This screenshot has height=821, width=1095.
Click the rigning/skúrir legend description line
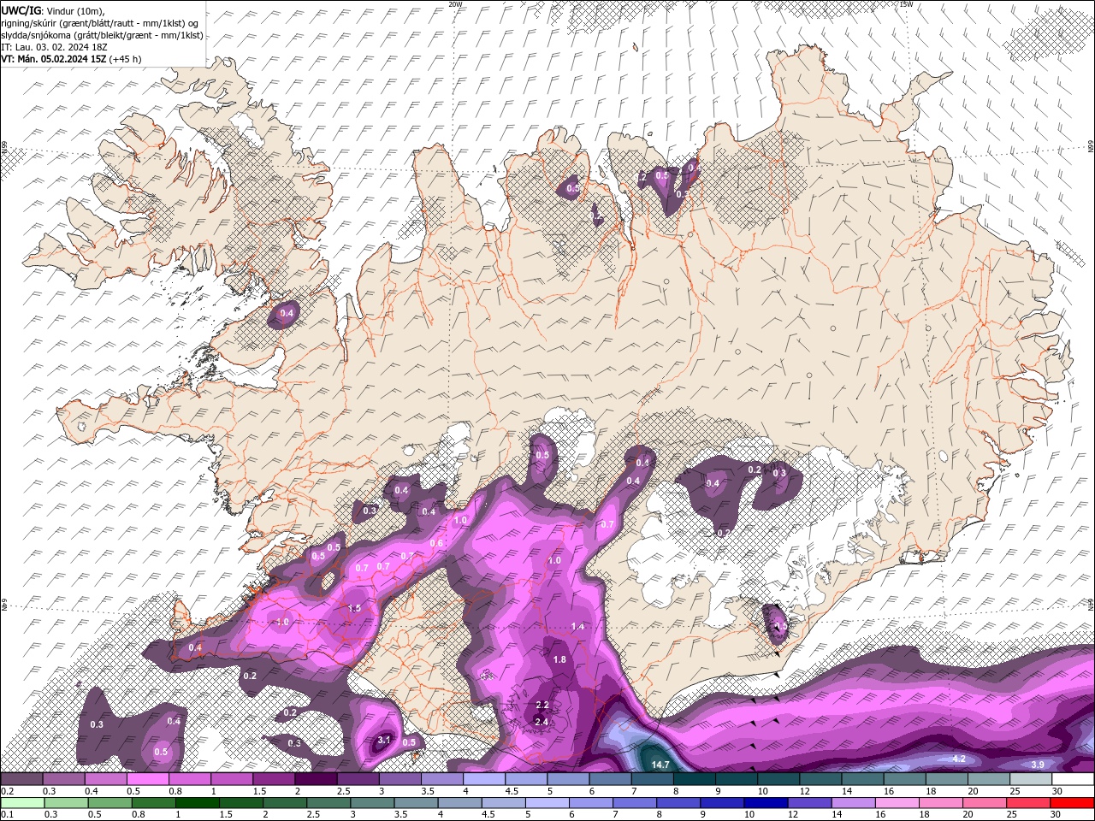[x=99, y=22]
